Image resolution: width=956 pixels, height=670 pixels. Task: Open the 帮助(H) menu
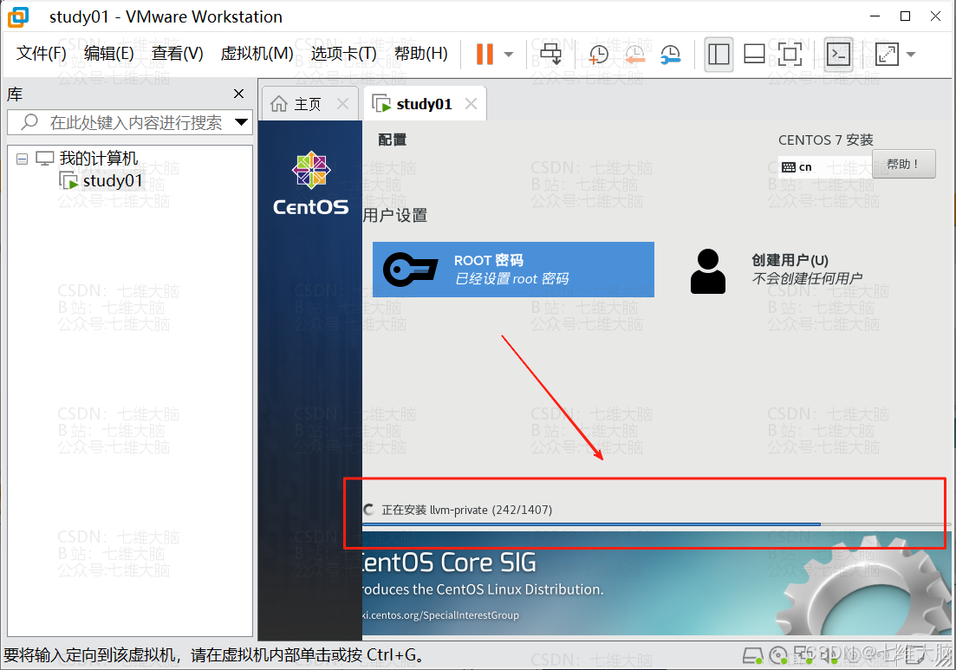420,54
